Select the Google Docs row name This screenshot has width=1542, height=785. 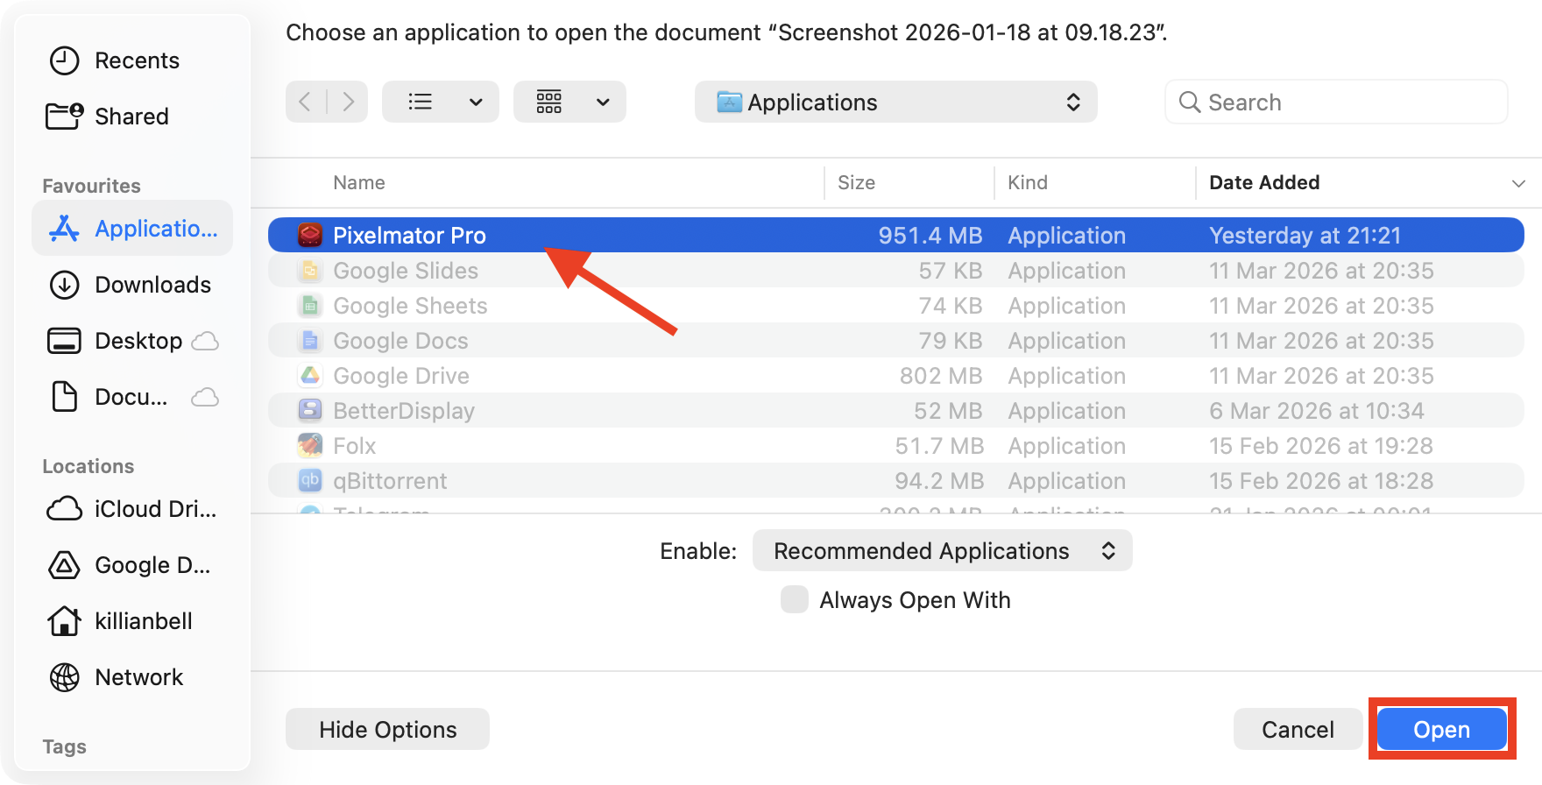tap(400, 340)
